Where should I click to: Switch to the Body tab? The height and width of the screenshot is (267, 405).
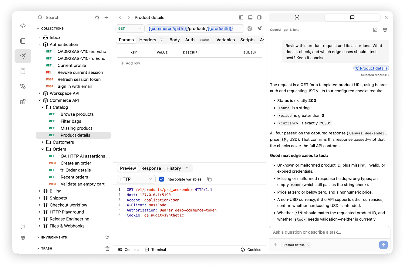pos(174,40)
